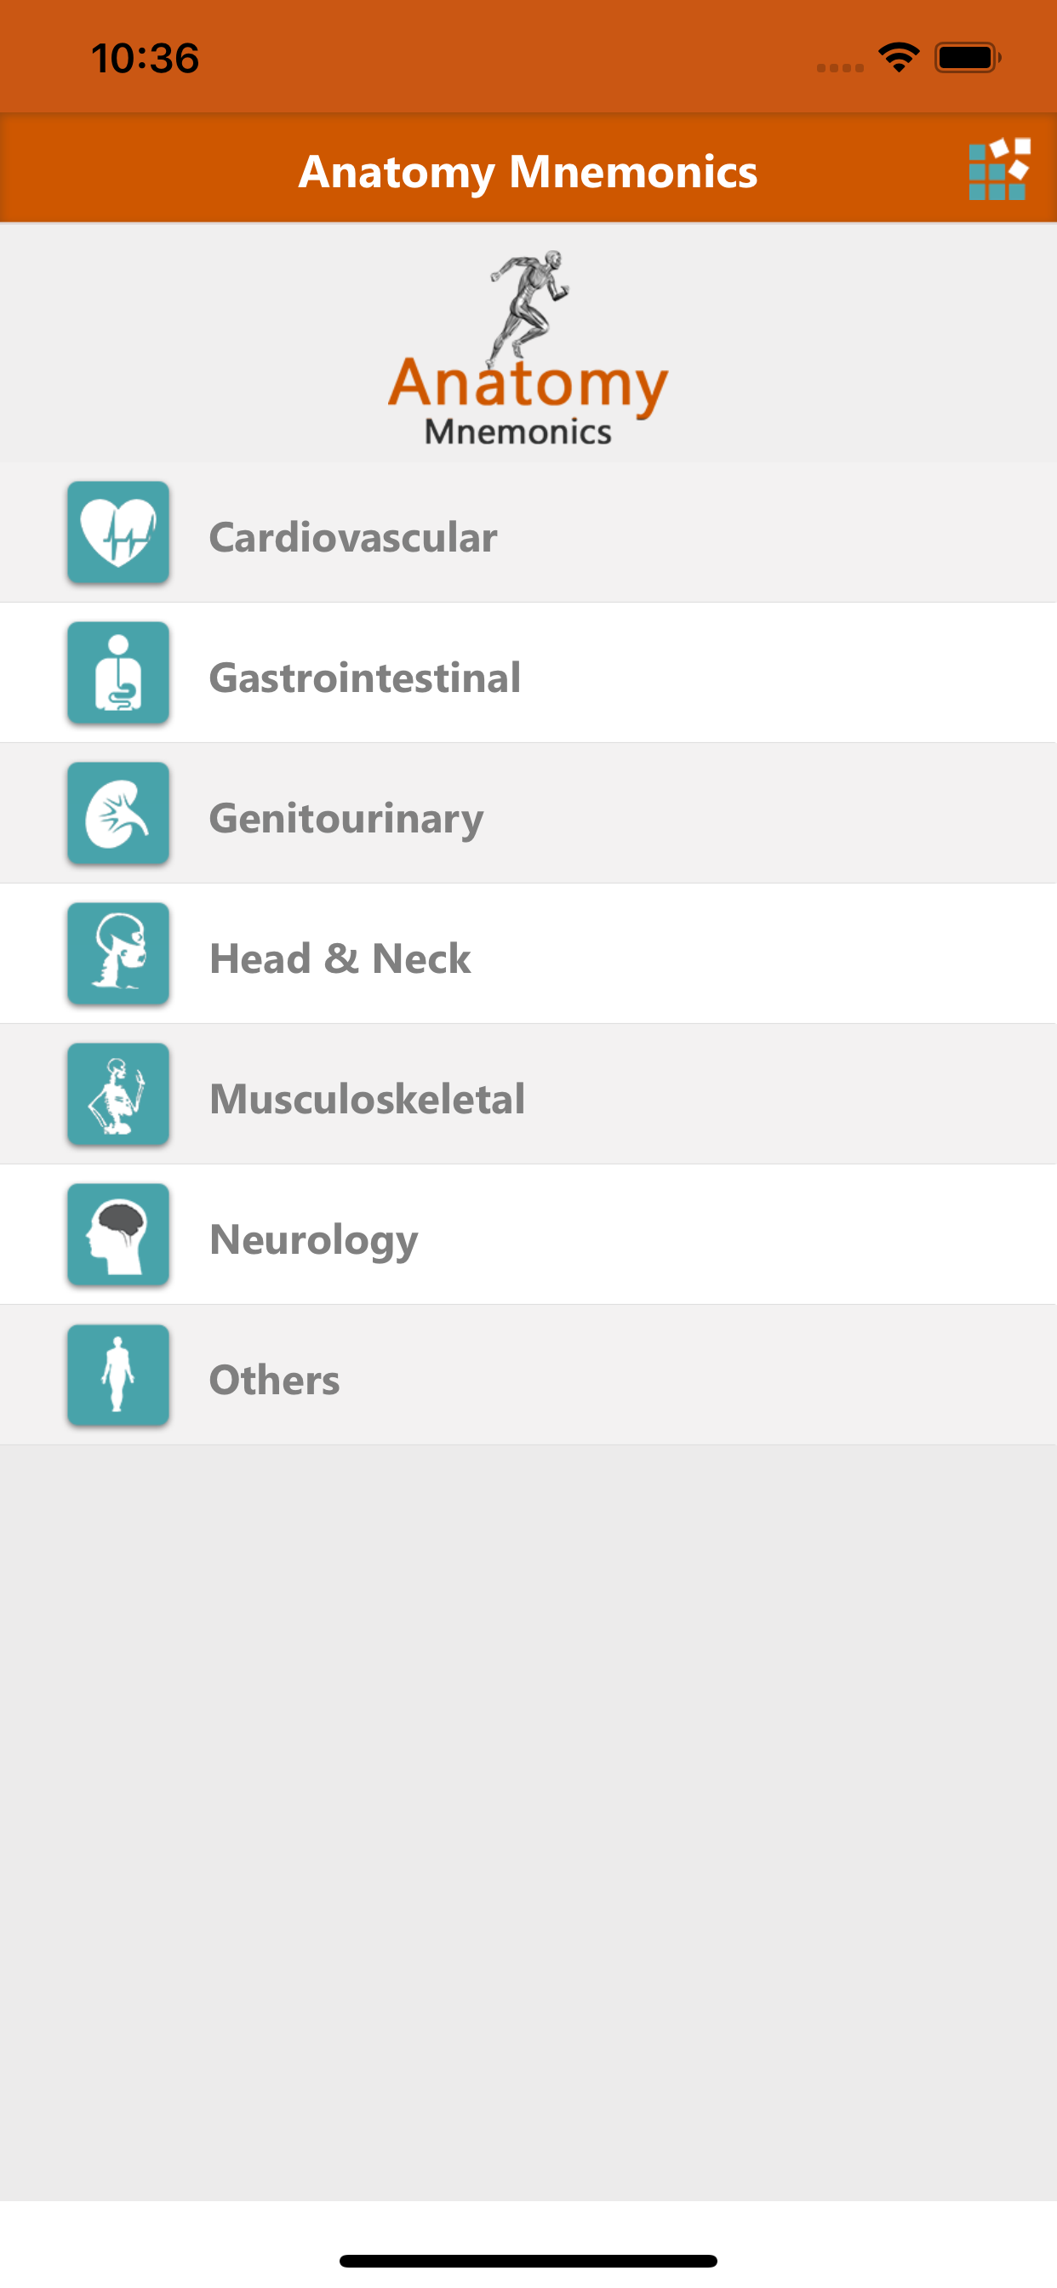Choose the Genitourinary label
1057x2288 pixels.
coord(346,818)
